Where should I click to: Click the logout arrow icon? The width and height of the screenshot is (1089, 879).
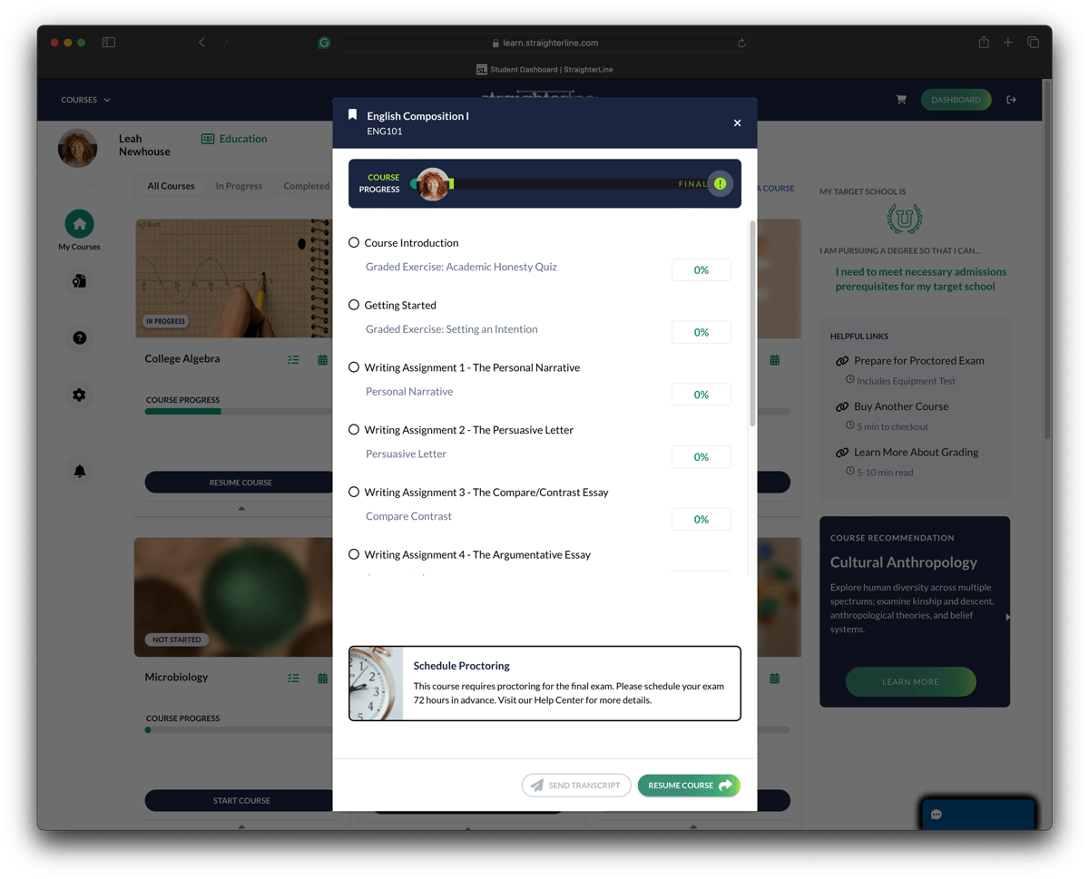click(1011, 100)
